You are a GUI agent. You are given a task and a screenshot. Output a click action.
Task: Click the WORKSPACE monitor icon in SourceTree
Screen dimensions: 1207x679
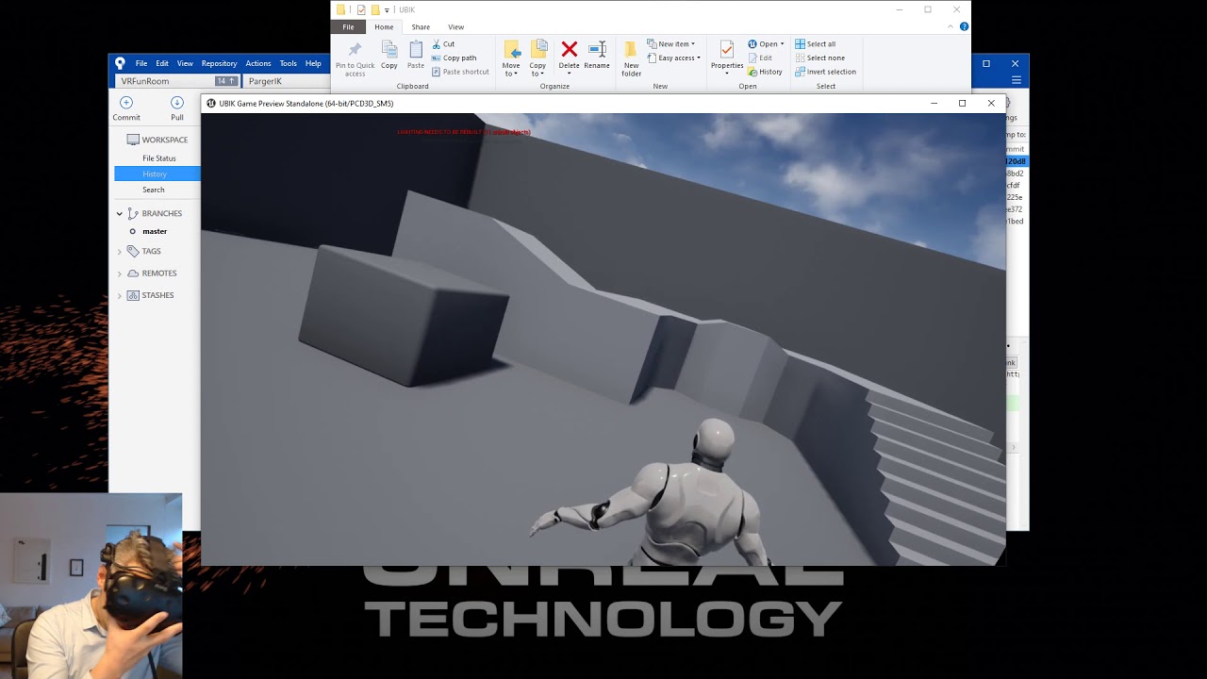(133, 140)
